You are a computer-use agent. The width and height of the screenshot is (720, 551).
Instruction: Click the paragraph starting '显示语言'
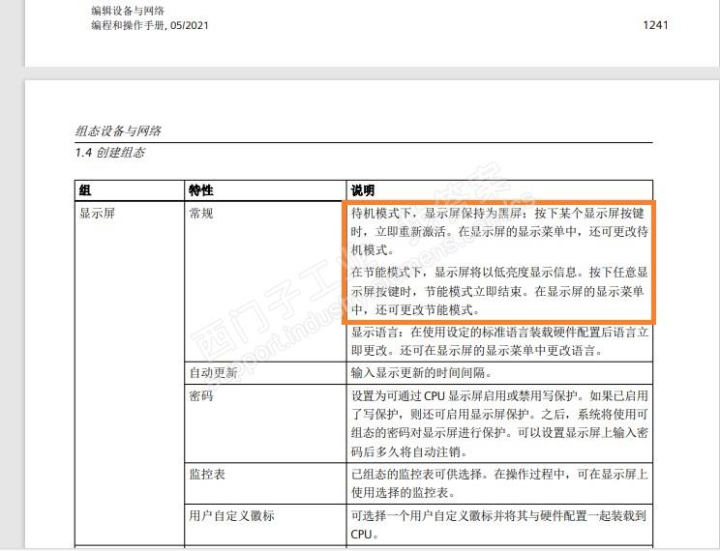point(499,341)
